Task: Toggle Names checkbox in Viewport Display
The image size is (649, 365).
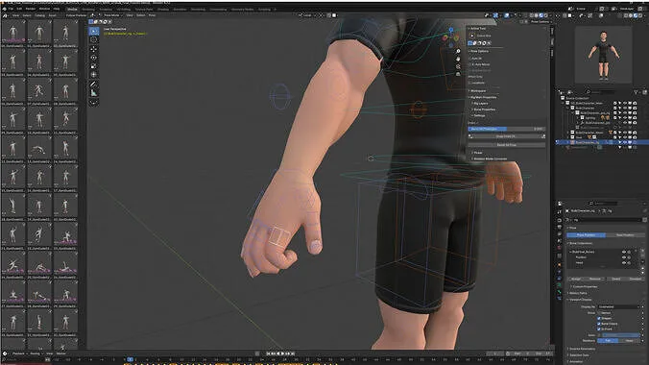Action: coord(599,313)
